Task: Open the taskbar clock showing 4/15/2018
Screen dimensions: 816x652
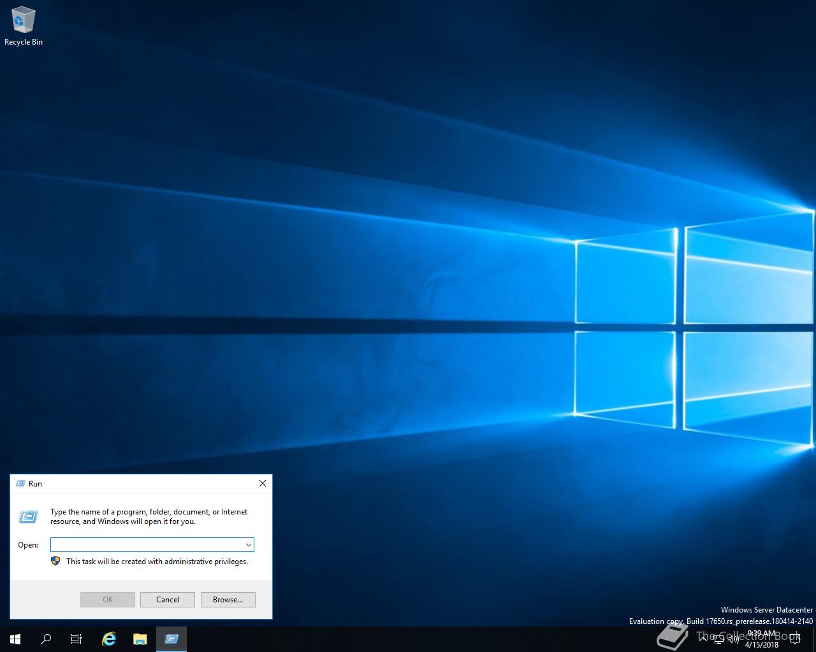Action: coord(762,639)
